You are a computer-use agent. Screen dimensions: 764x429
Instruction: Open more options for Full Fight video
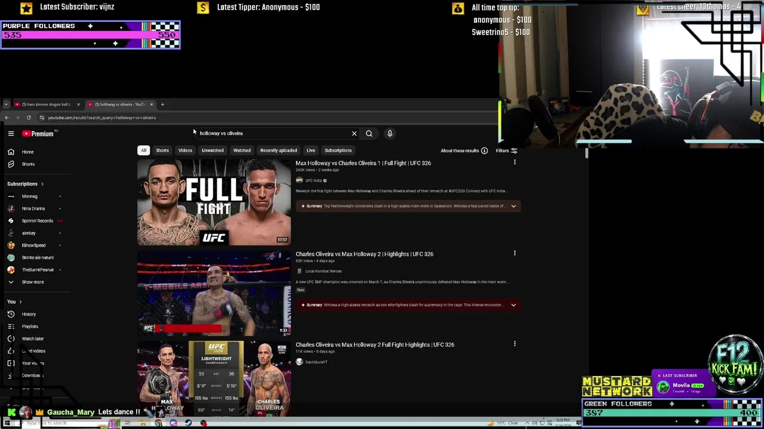(515, 162)
